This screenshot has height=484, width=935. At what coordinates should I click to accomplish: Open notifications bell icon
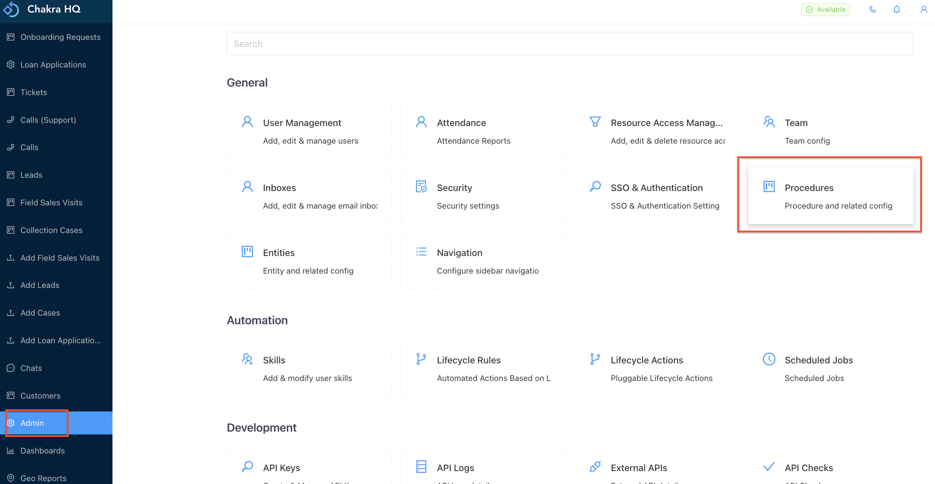click(896, 9)
